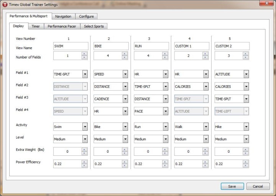Open view 4 Field #2 CALORIES dropdown
This screenshot has height=196, width=276.
(206, 87)
